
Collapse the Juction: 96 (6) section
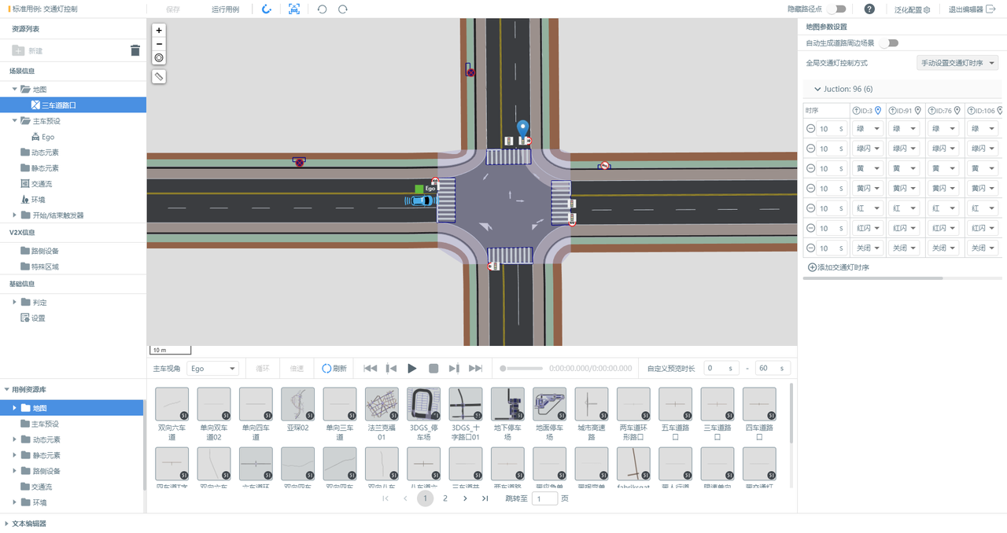coord(817,90)
